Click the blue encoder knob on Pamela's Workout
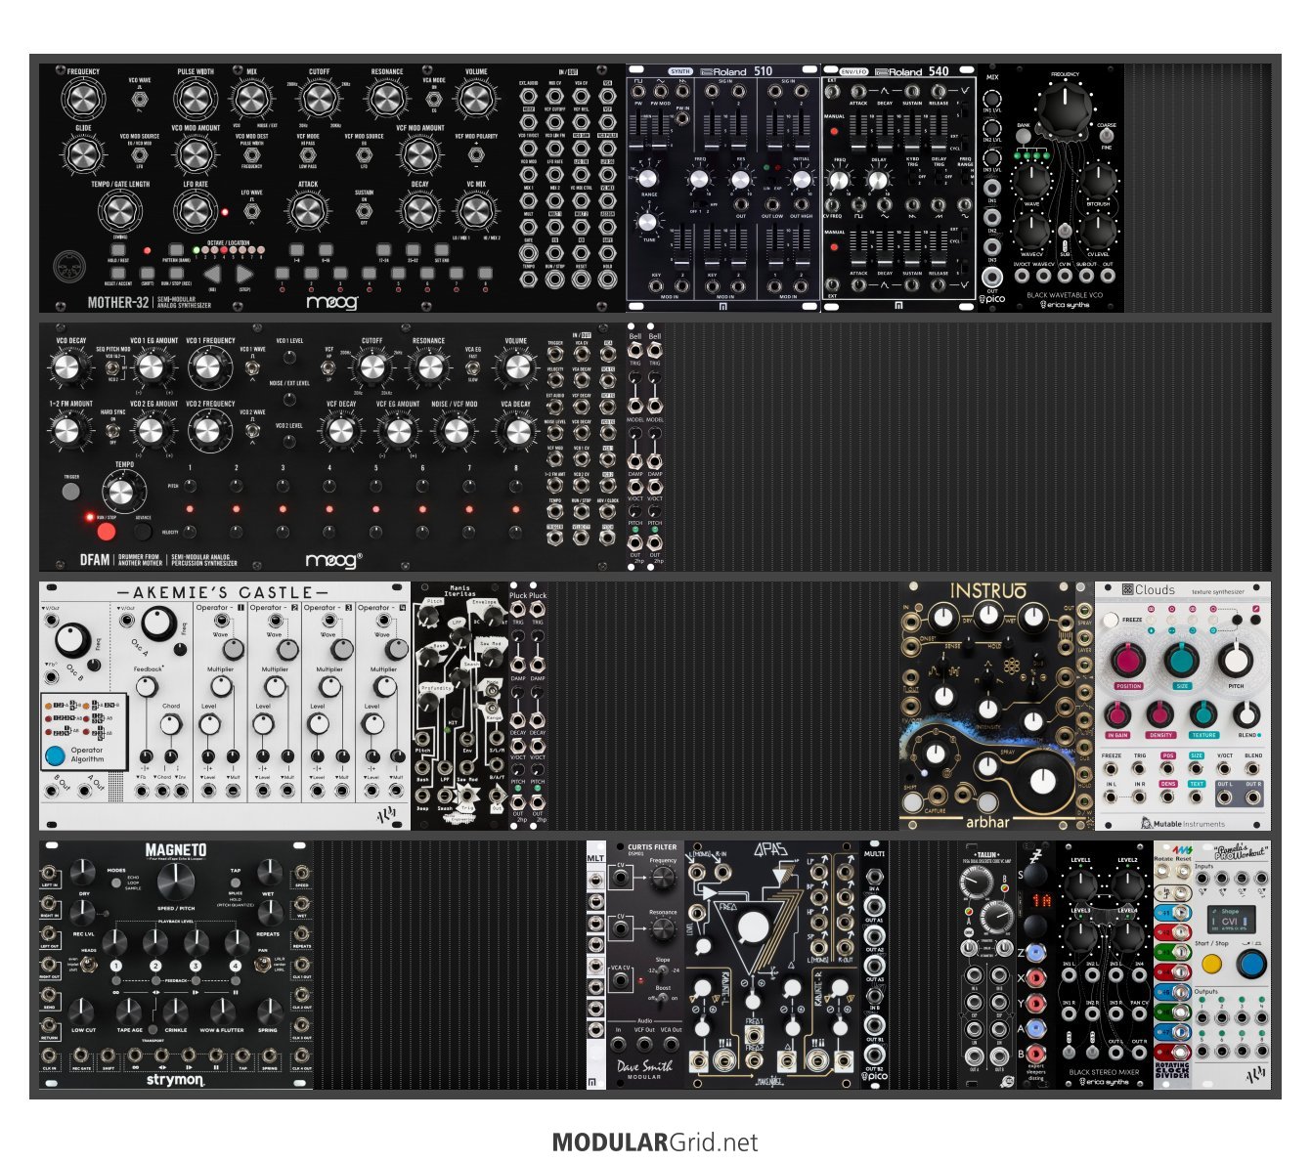Screen dimensions: 1311x1163 1251,964
